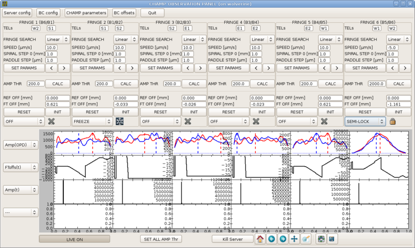Step Fringe 6 left with the < arrow
This screenshot has height=248, width=415.
[393, 68]
